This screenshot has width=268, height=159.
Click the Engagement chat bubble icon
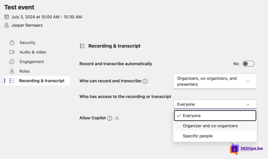(x=12, y=62)
